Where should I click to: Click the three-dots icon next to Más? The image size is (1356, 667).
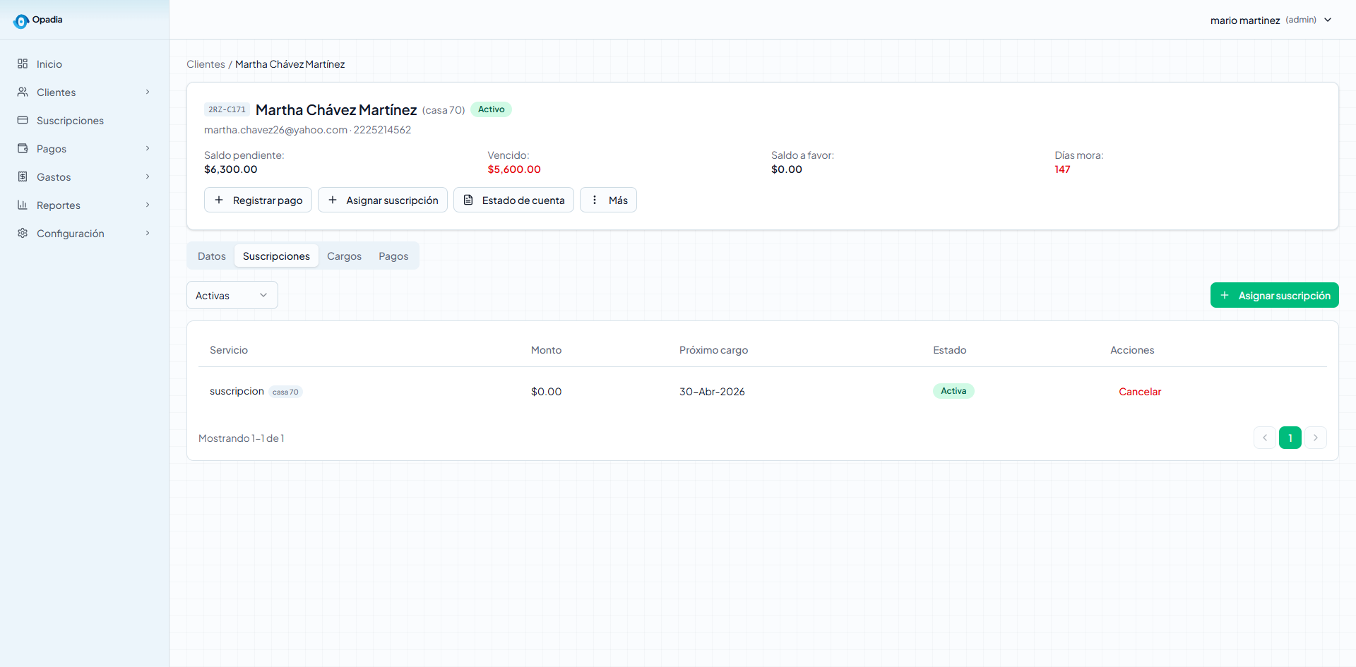[595, 200]
